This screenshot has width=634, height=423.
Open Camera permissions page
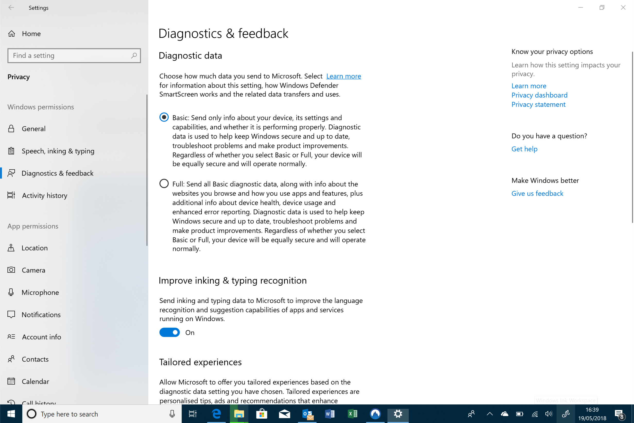click(x=33, y=270)
